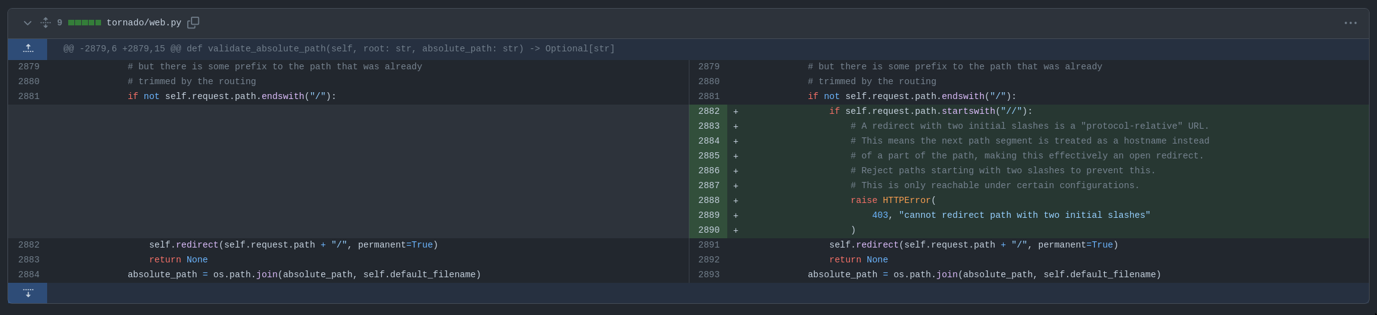The image size is (1377, 315).
Task: Open the file's three-dot options menu
Action: click(1350, 23)
